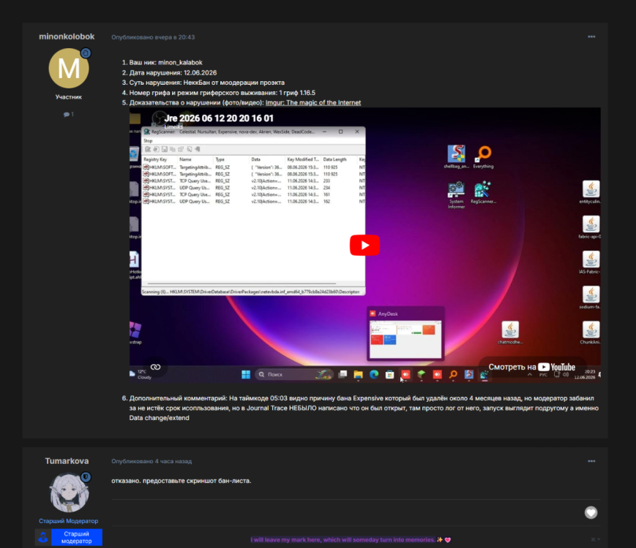Click the post timestamp 'Опубликовано вчера в 20:43'
This screenshot has width=636, height=548.
153,37
